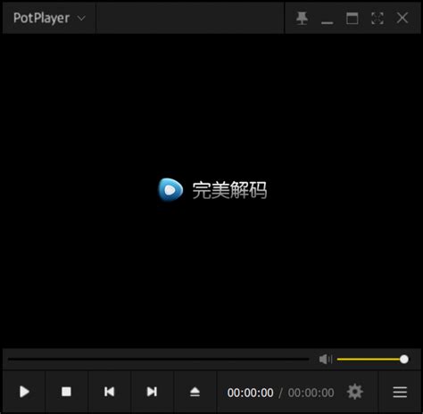The image size is (423, 414).
Task: Toggle the always-on-top pin icon
Action: pos(302,19)
